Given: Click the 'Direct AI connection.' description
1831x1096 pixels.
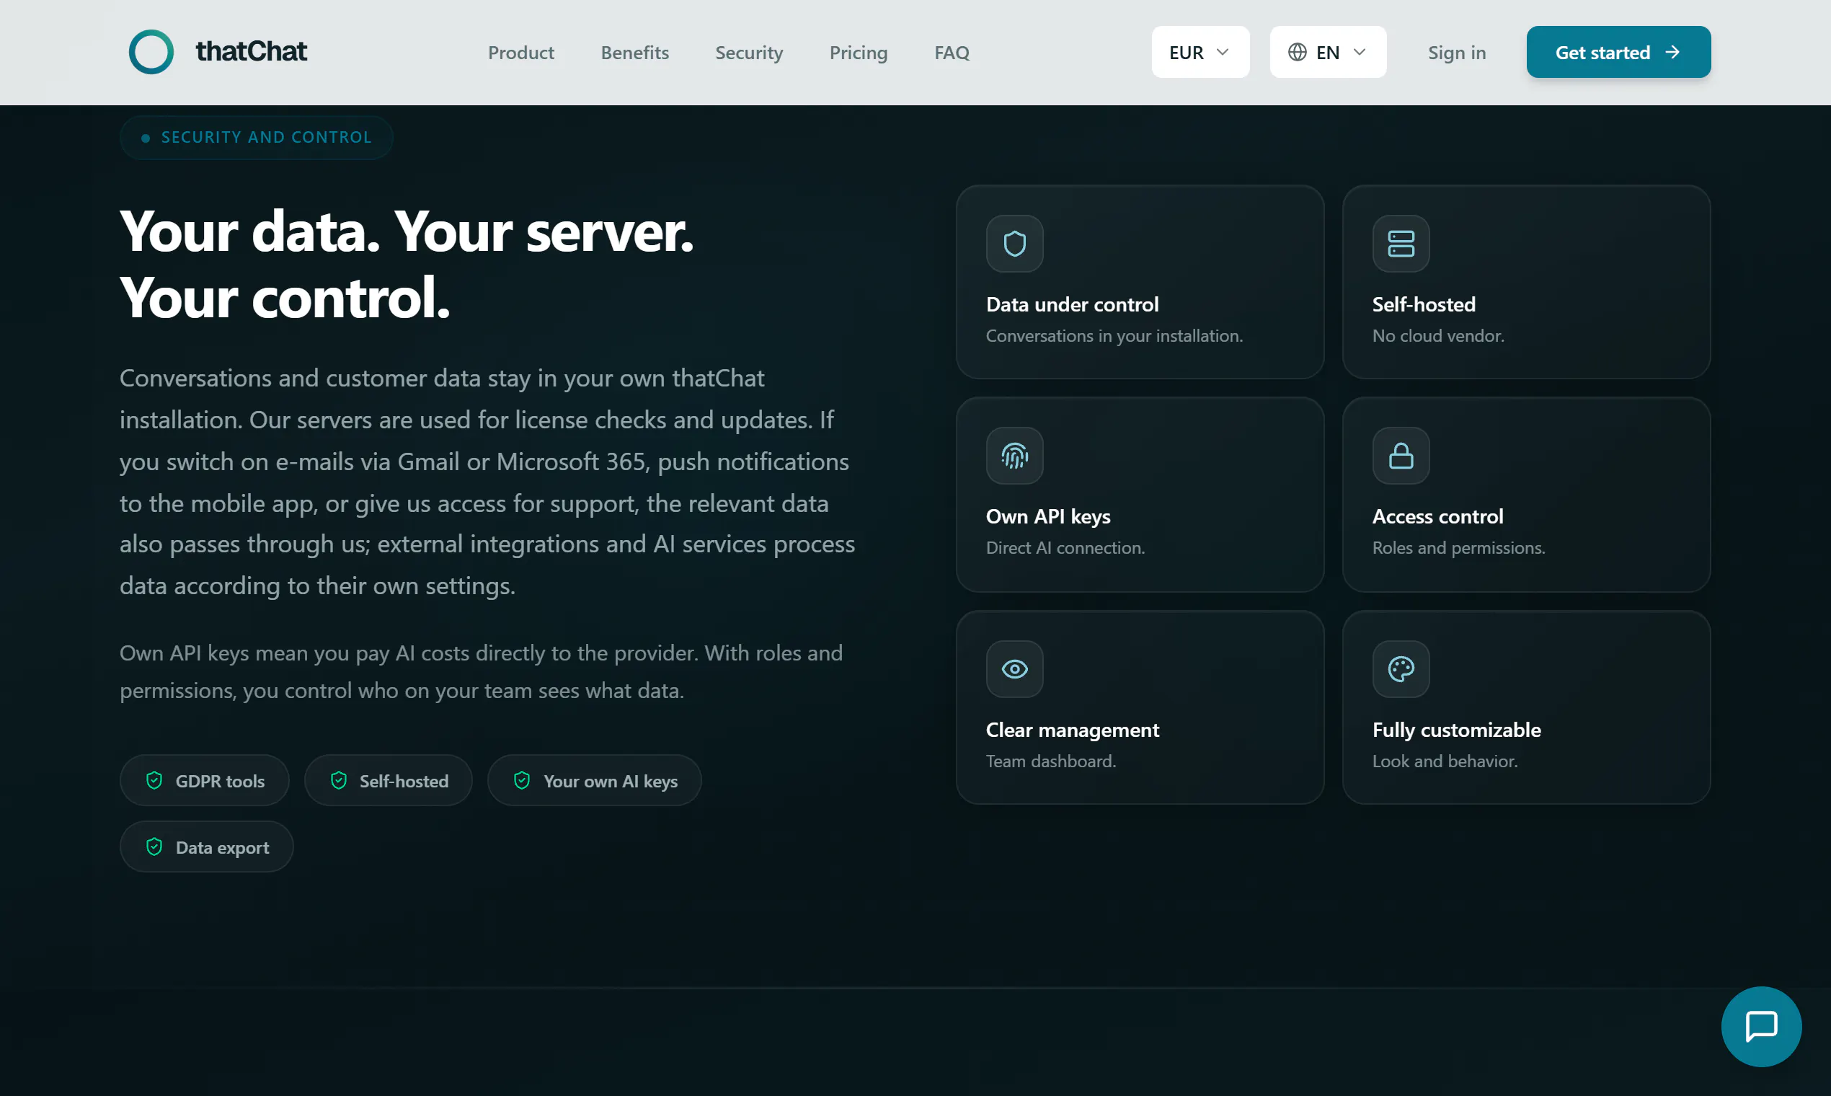Looking at the screenshot, I should 1065,548.
